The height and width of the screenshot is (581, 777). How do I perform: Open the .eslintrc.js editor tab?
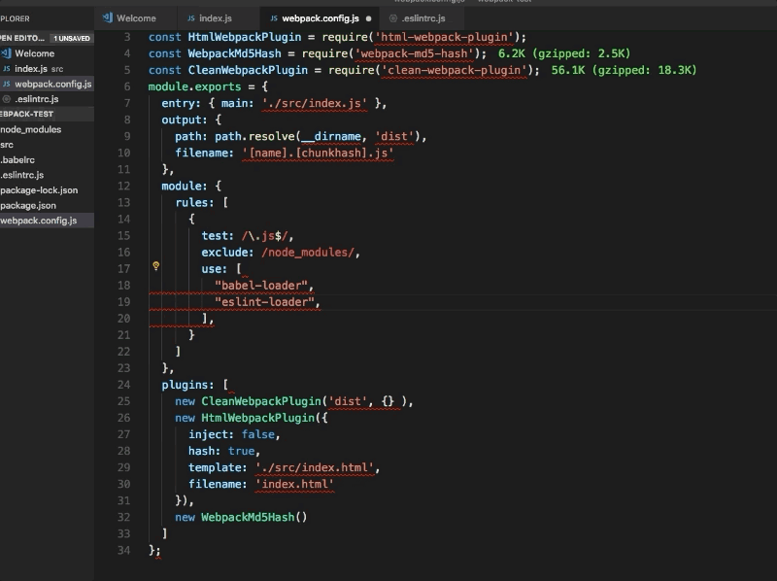(x=422, y=18)
